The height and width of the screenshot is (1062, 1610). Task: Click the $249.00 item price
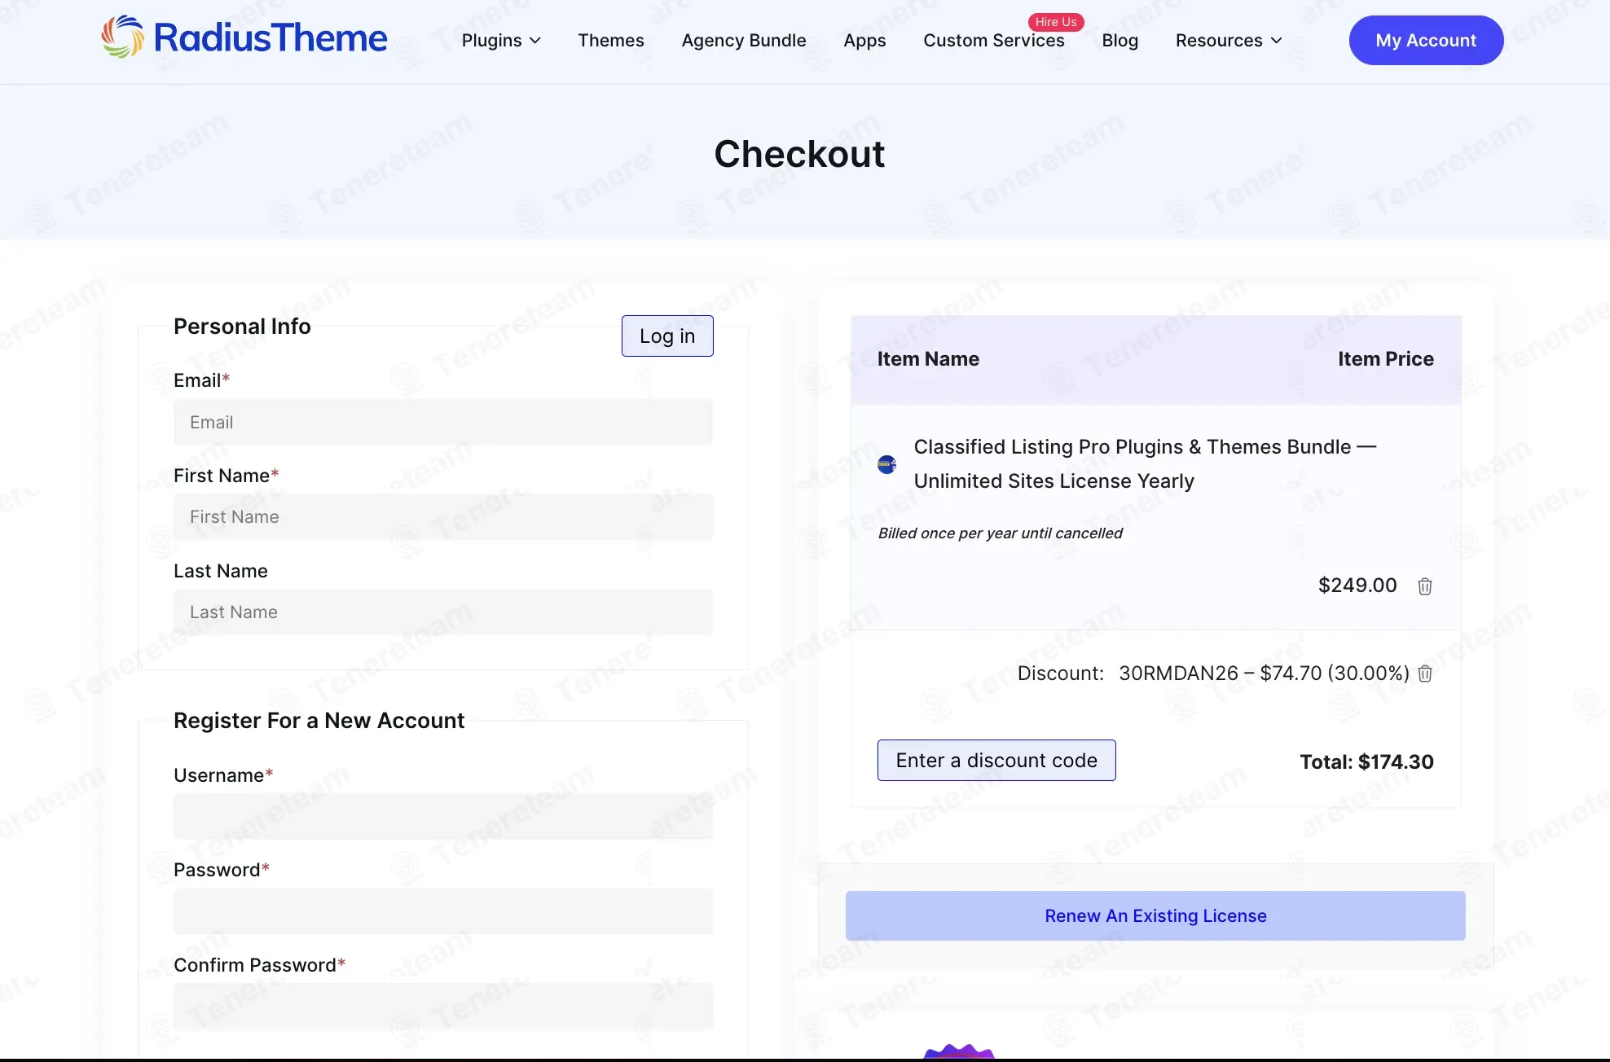(x=1357, y=586)
